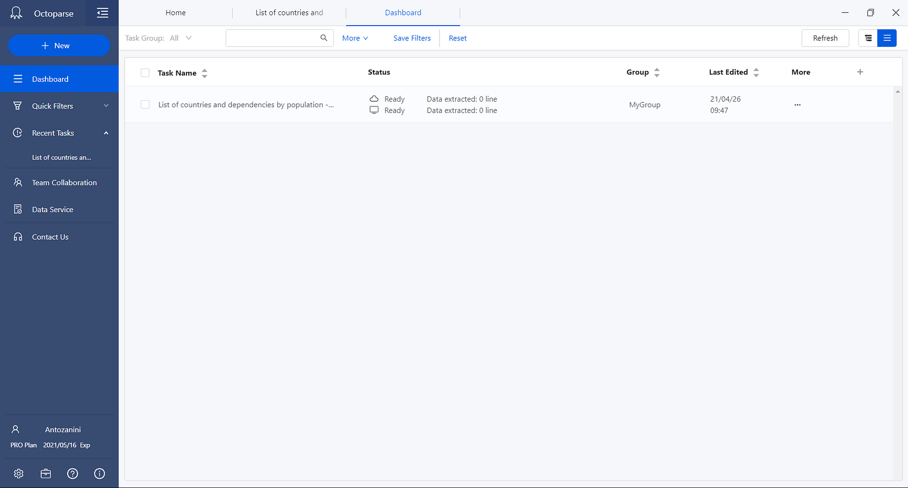This screenshot has height=488, width=908.
Task: Open help with the question mark icon
Action: click(73, 474)
